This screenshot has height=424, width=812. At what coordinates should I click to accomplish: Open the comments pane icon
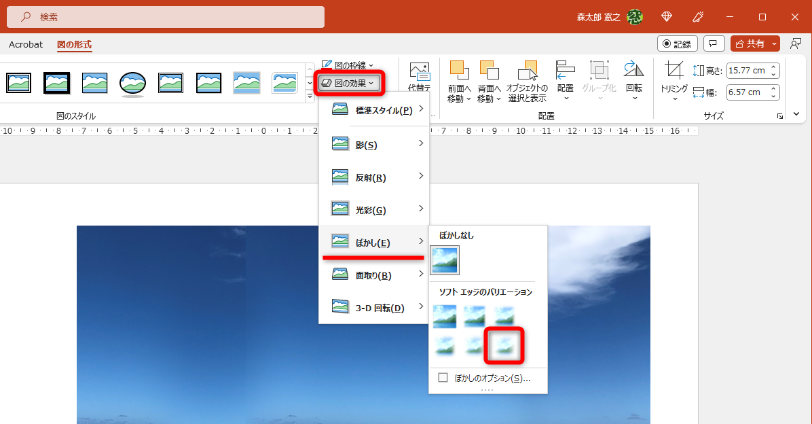click(x=713, y=43)
